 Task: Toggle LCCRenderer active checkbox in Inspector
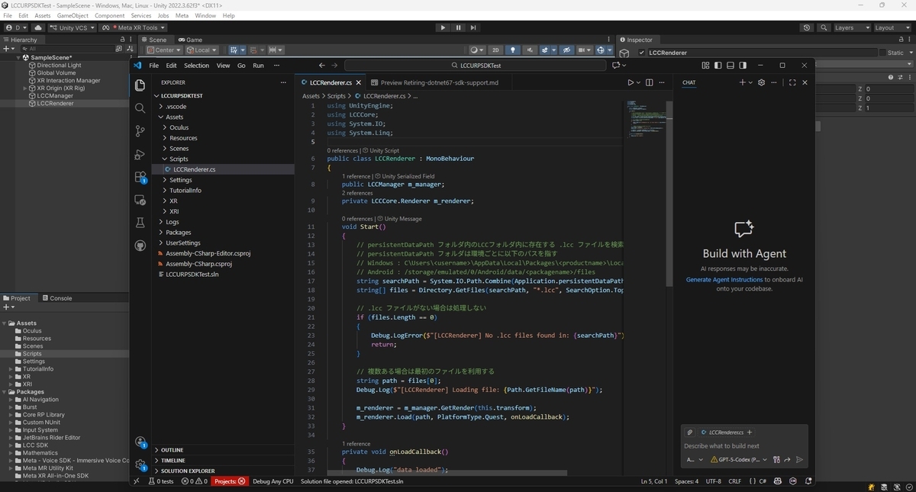(x=642, y=53)
